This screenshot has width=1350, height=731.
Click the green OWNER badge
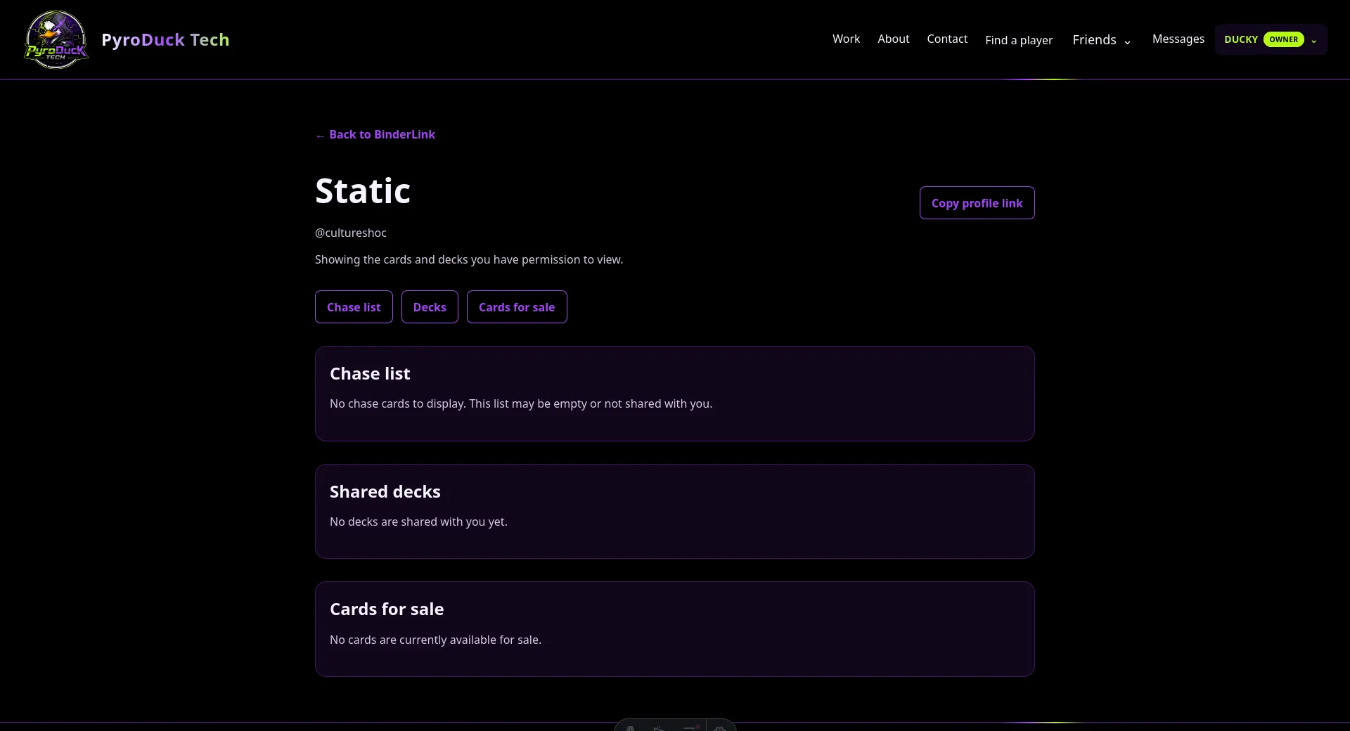(1283, 39)
